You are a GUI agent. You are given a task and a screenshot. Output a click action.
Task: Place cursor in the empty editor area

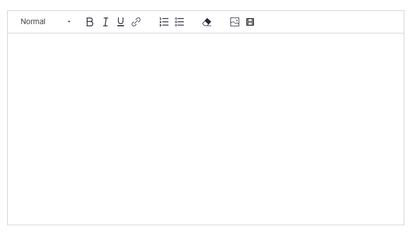pos(206,129)
